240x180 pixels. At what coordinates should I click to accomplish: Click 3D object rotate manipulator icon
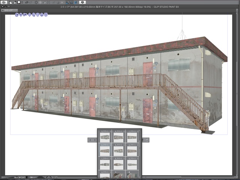coord(34,15)
